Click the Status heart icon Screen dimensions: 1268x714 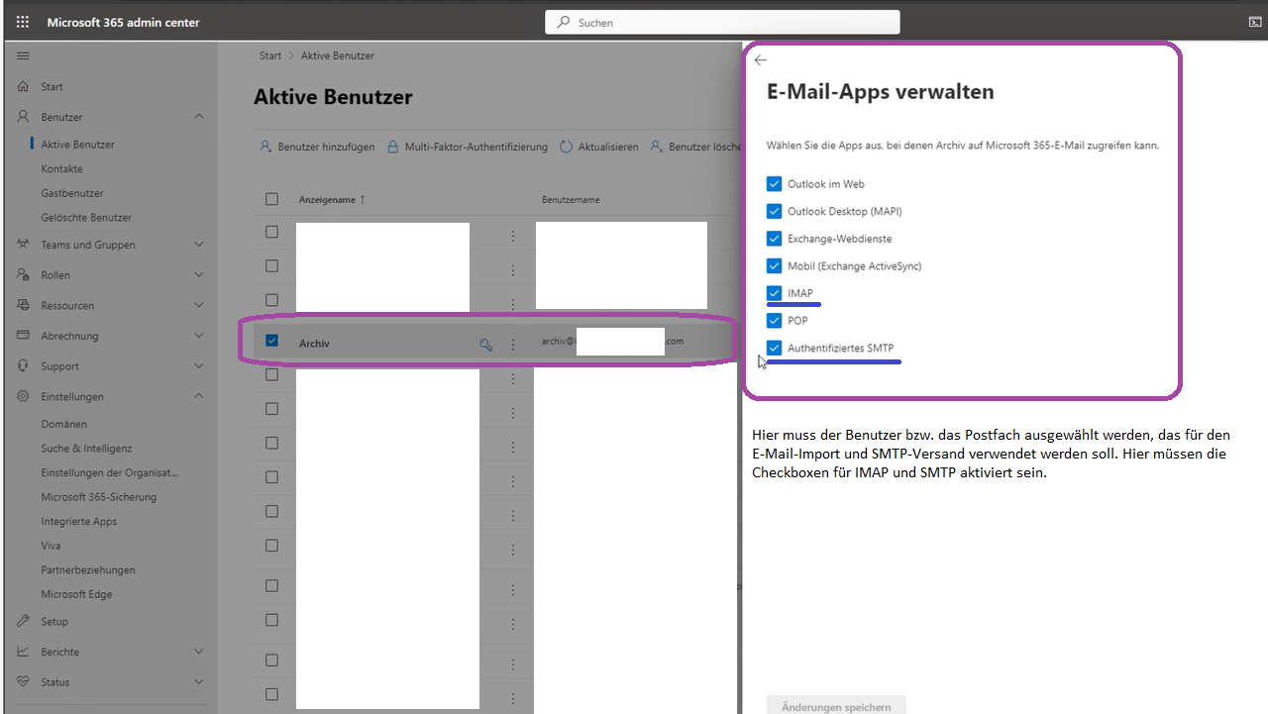(x=24, y=682)
